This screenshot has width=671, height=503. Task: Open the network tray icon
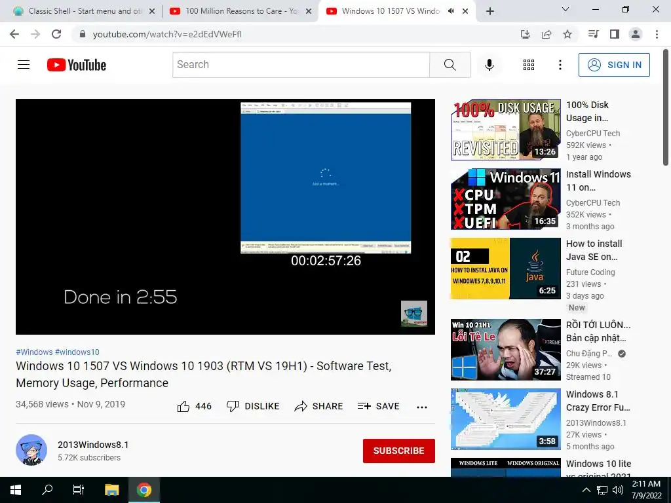(603, 490)
